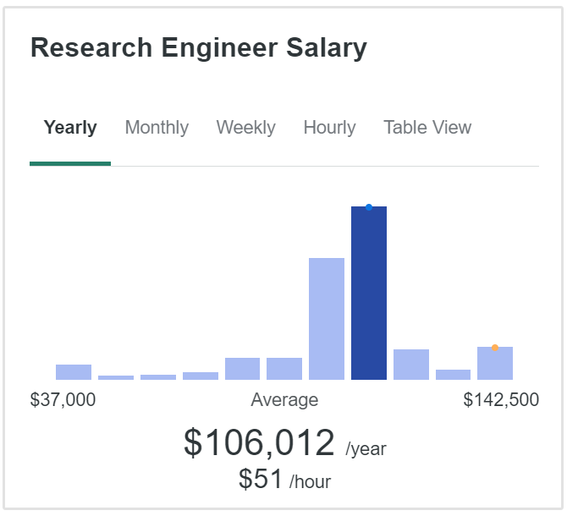Screen dimensions: 567x516
Task: Click the $51 hourly rate figure
Action: (261, 480)
